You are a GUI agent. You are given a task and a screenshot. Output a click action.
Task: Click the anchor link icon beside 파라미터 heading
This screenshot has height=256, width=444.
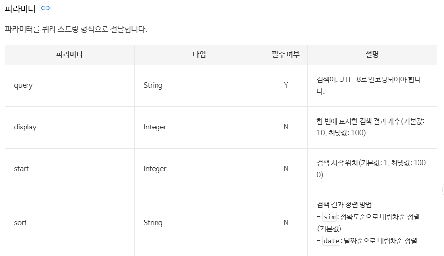[45, 8]
